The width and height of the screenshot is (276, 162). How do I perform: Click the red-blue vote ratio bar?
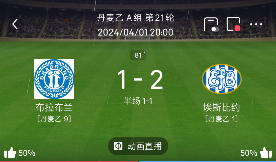pos(138,161)
